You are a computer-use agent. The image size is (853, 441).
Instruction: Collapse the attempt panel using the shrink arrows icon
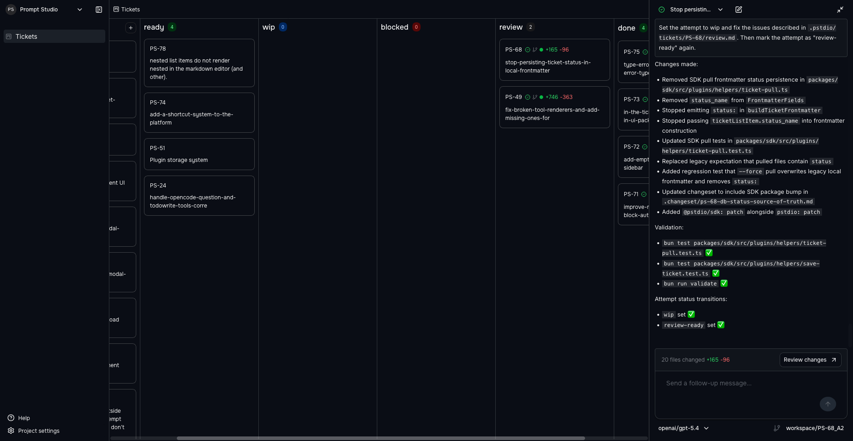click(840, 9)
